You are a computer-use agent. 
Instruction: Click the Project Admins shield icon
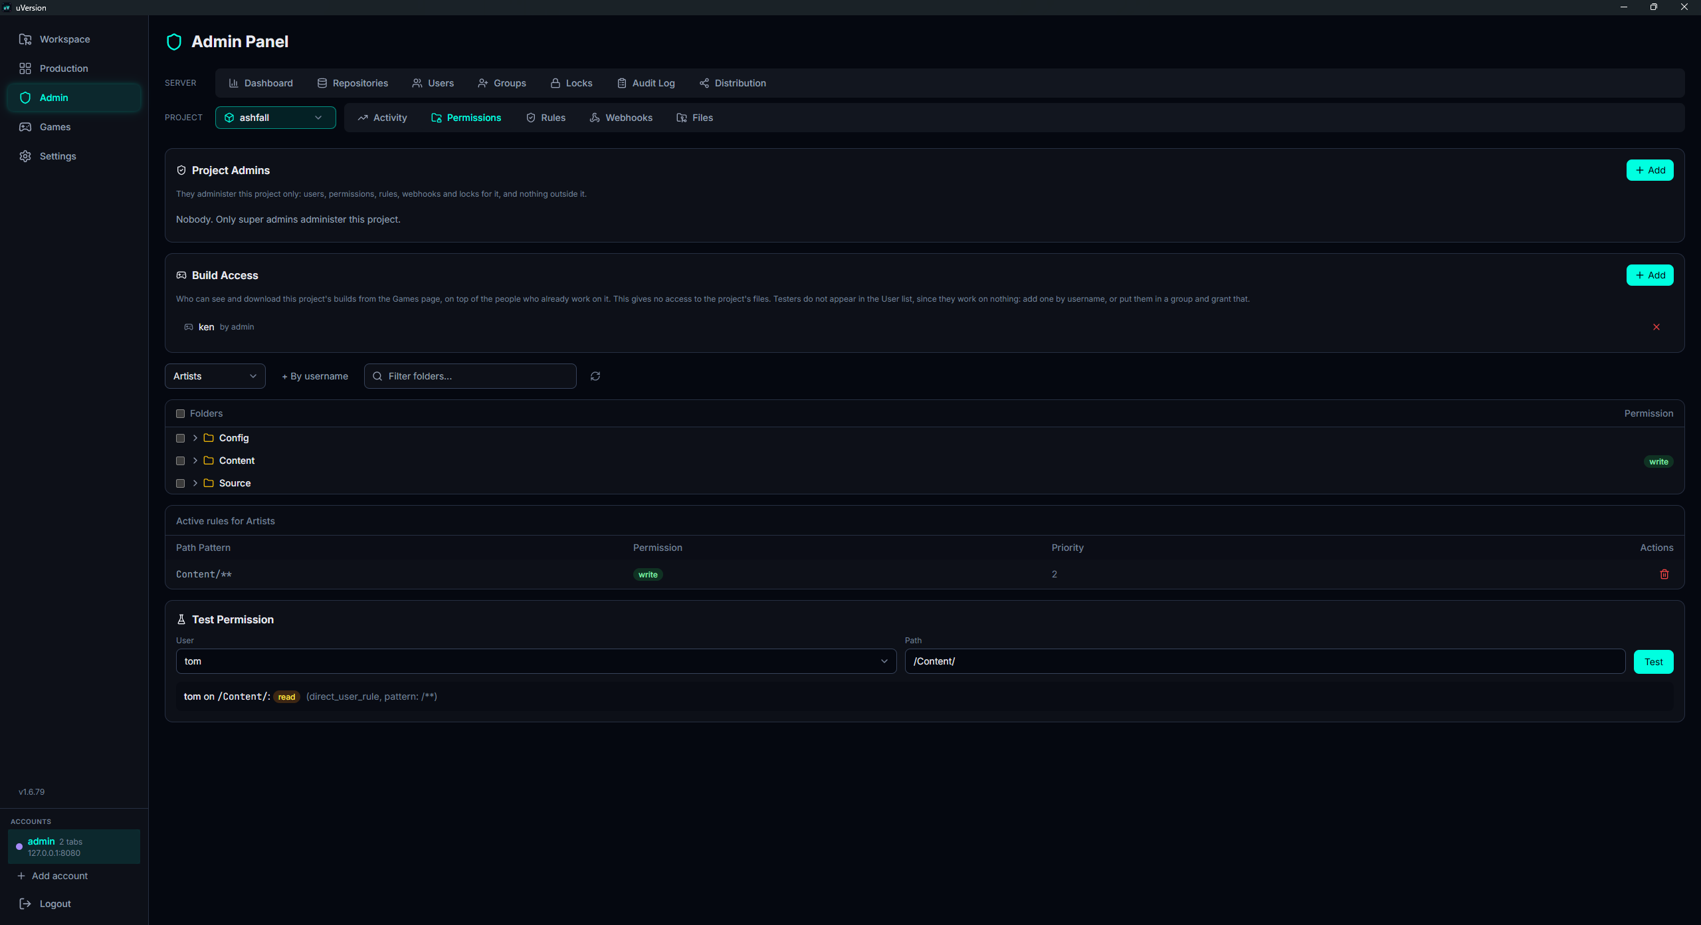(x=181, y=170)
